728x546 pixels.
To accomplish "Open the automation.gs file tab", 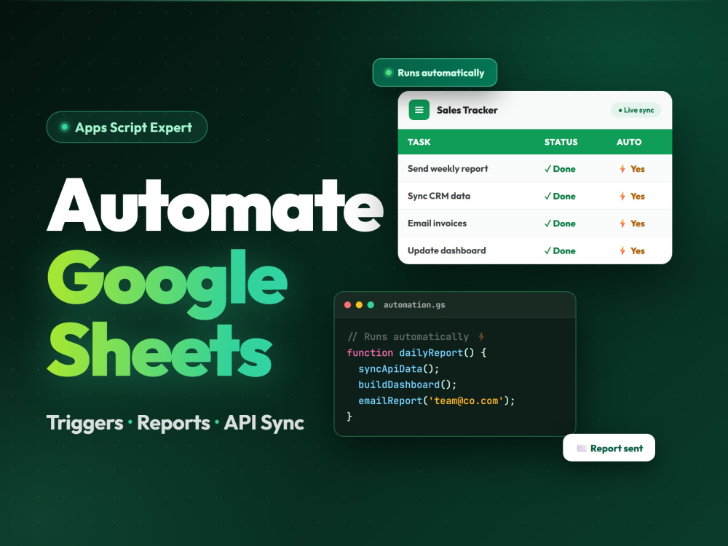I will pos(414,305).
